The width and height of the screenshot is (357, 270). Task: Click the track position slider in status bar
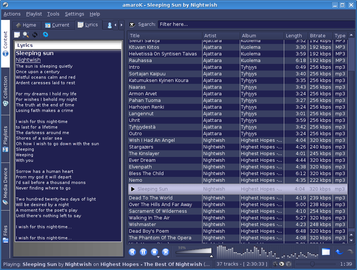coord(315,264)
